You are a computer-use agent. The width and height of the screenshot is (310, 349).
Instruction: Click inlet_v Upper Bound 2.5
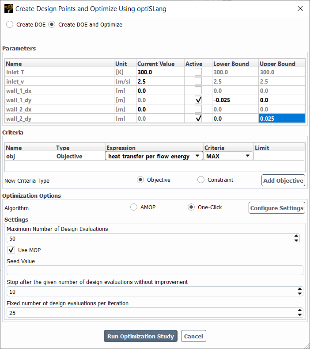[282, 81]
